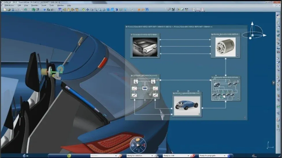282x158 pixels.
Task: Open the Tools menu
Action: (x=51, y=5)
